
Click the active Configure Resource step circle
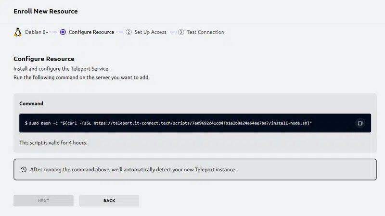pyautogui.click(x=63, y=32)
